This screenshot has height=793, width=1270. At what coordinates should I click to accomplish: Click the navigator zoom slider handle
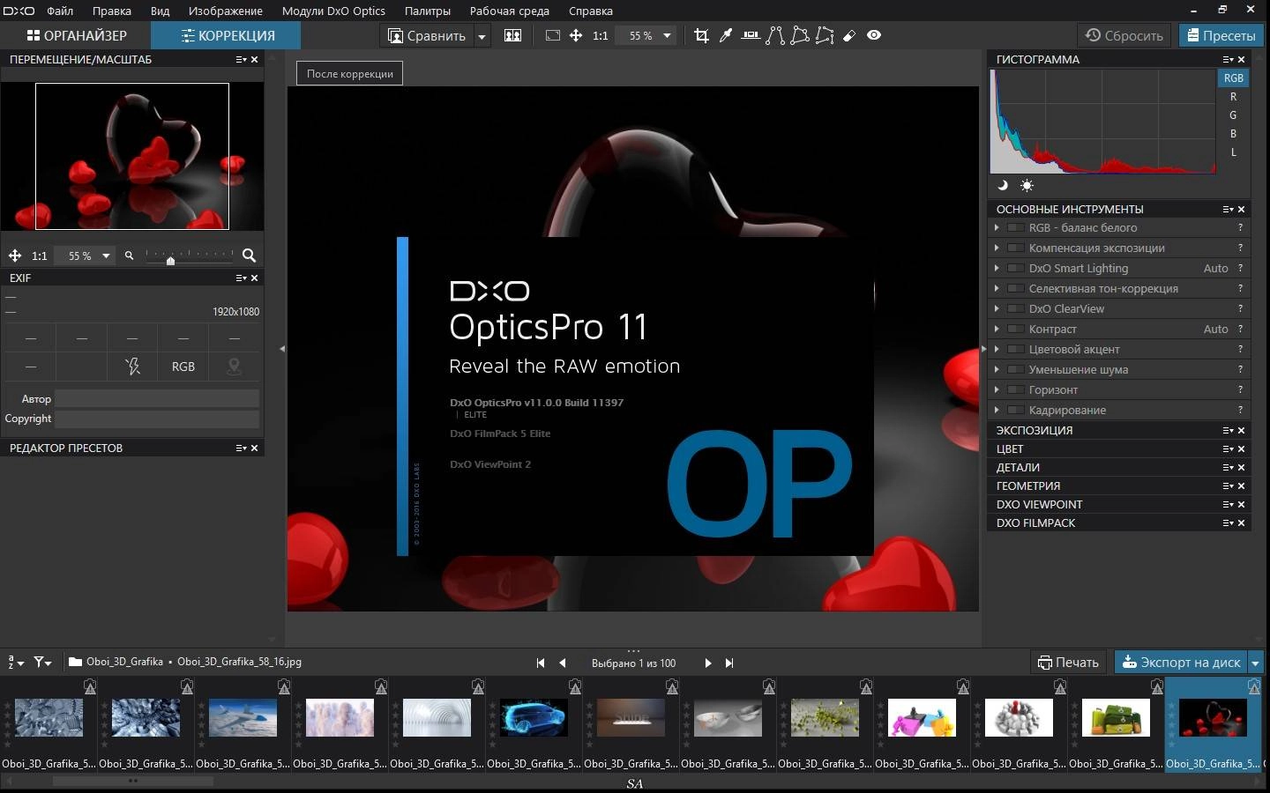[170, 261]
